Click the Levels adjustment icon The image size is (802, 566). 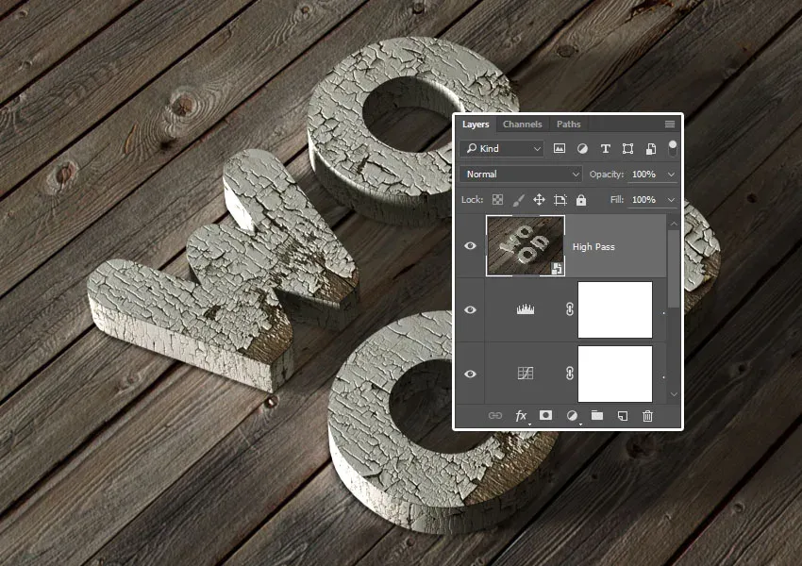pos(526,309)
